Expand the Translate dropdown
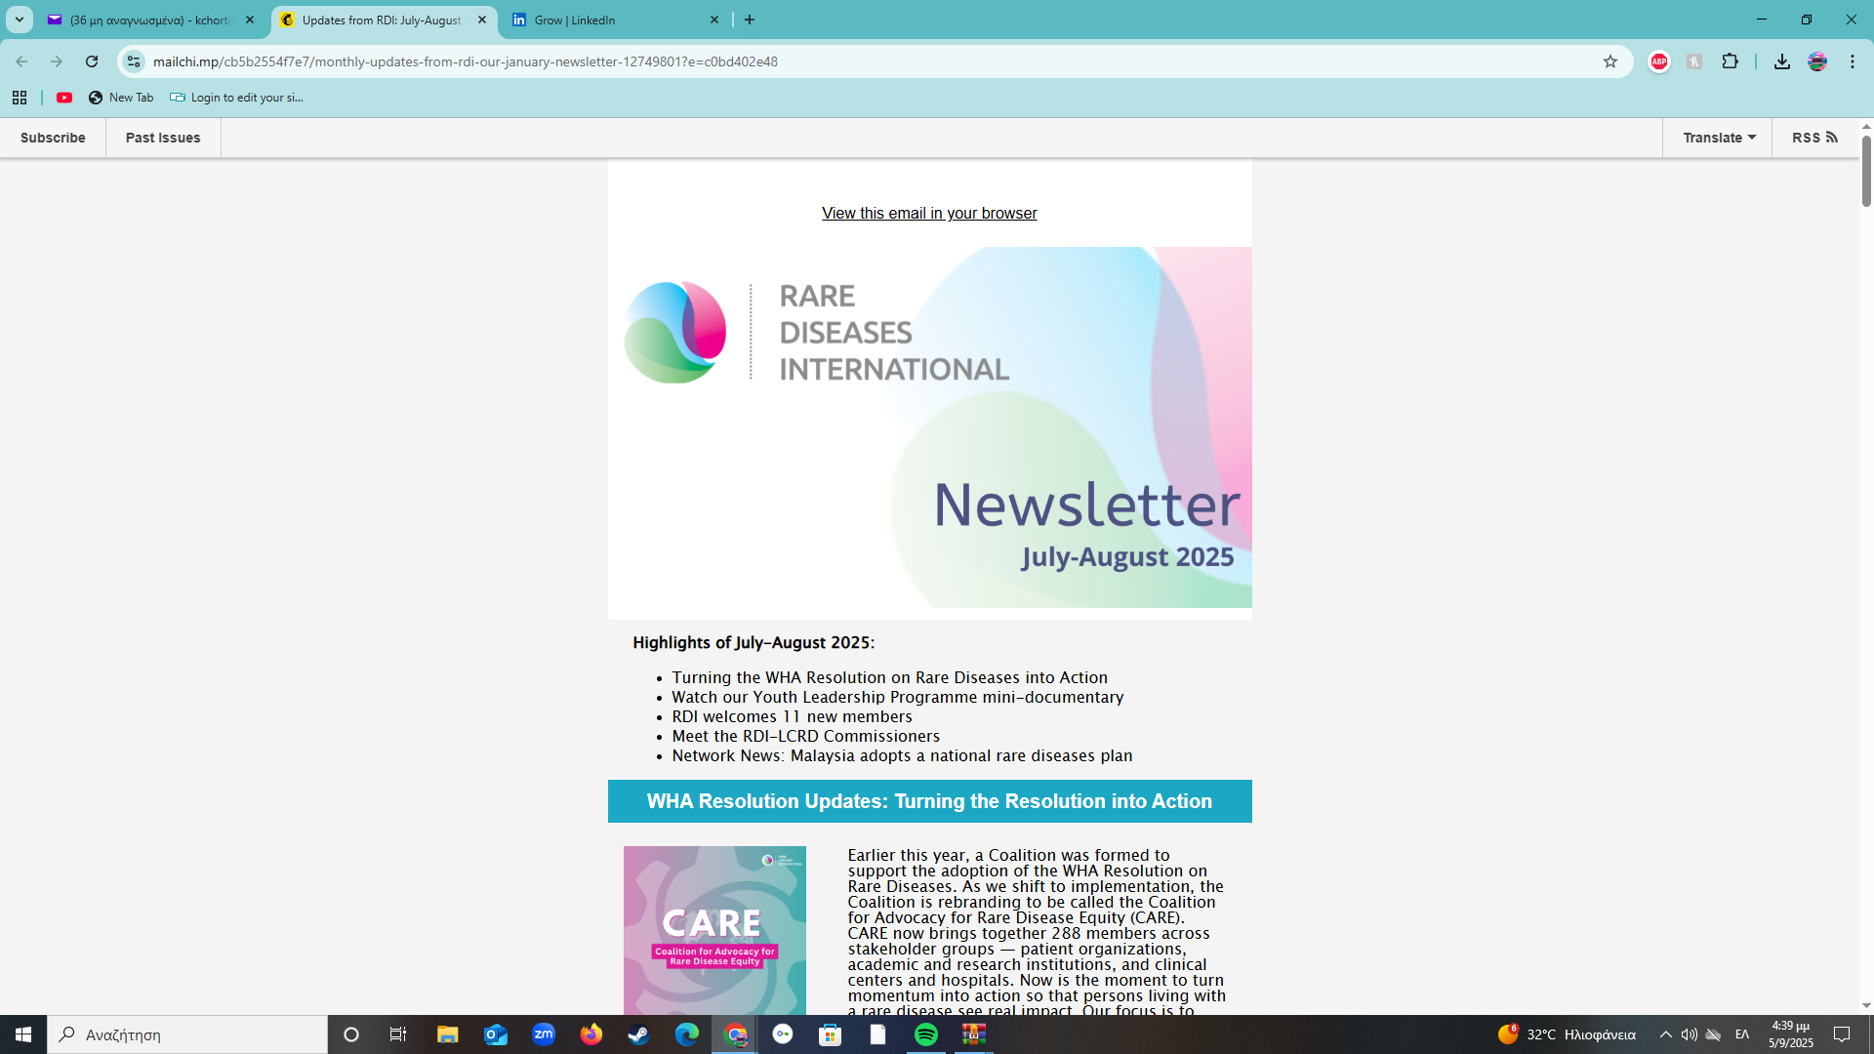 click(x=1718, y=138)
